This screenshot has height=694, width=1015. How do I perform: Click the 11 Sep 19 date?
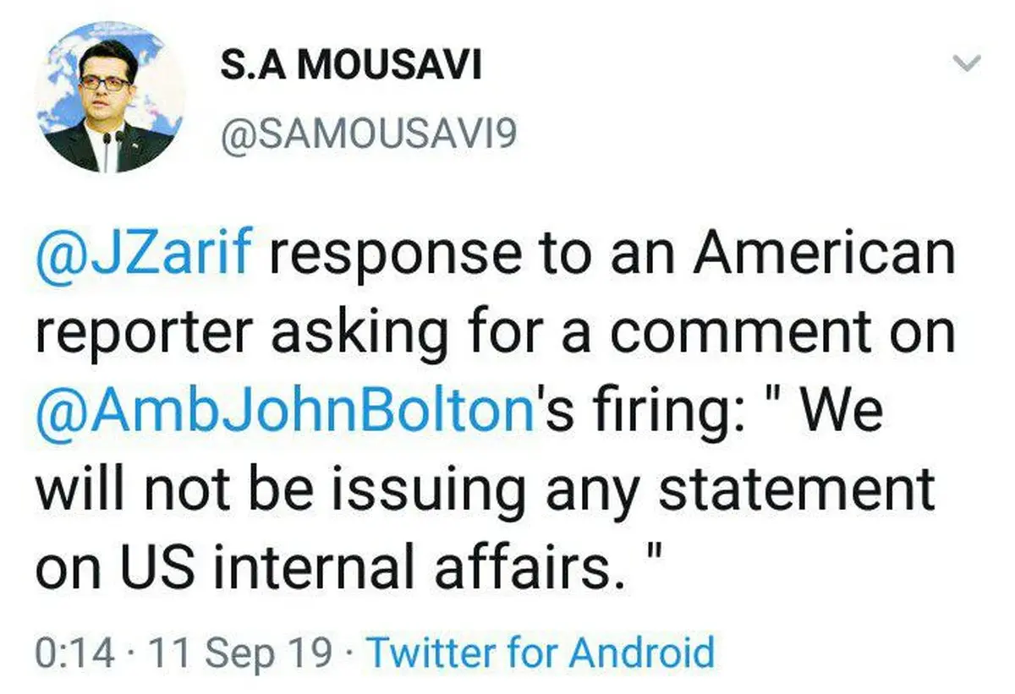[x=239, y=653]
